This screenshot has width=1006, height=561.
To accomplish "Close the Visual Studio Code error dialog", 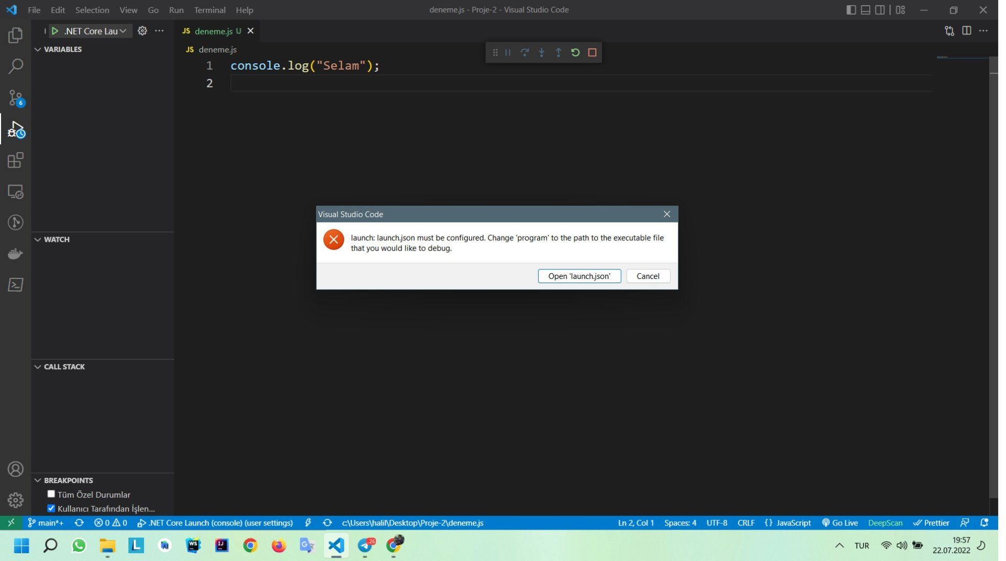I will tap(666, 214).
